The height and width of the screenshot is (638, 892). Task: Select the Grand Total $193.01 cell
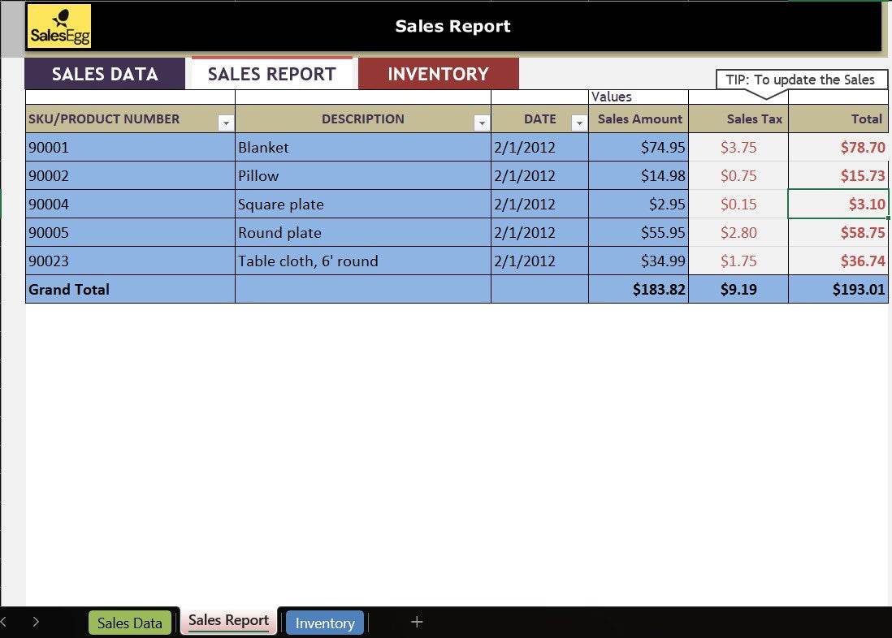click(x=838, y=290)
